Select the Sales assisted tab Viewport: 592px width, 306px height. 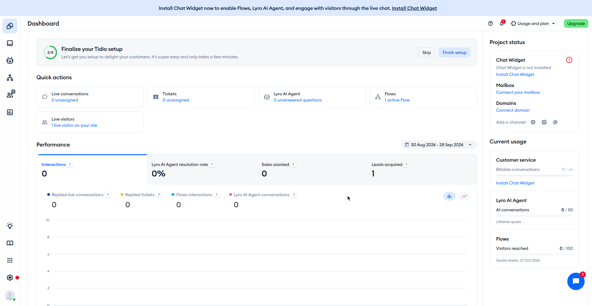coord(312,169)
